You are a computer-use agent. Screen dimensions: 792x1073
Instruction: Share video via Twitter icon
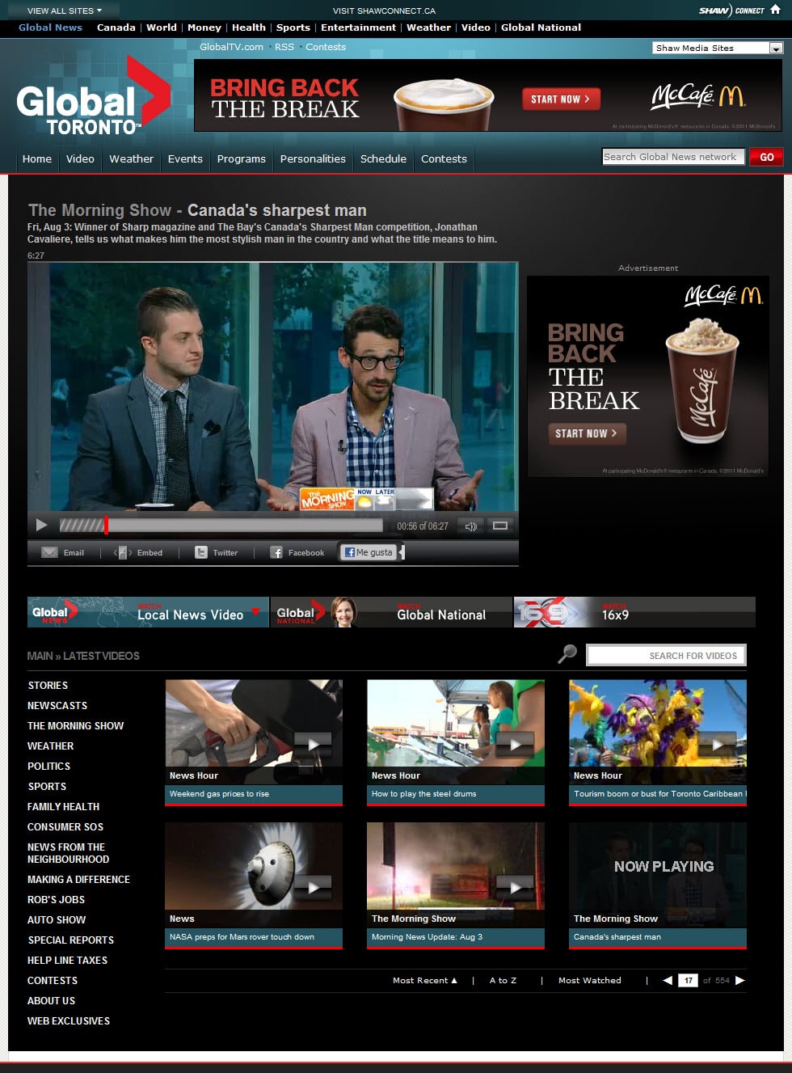pos(201,553)
